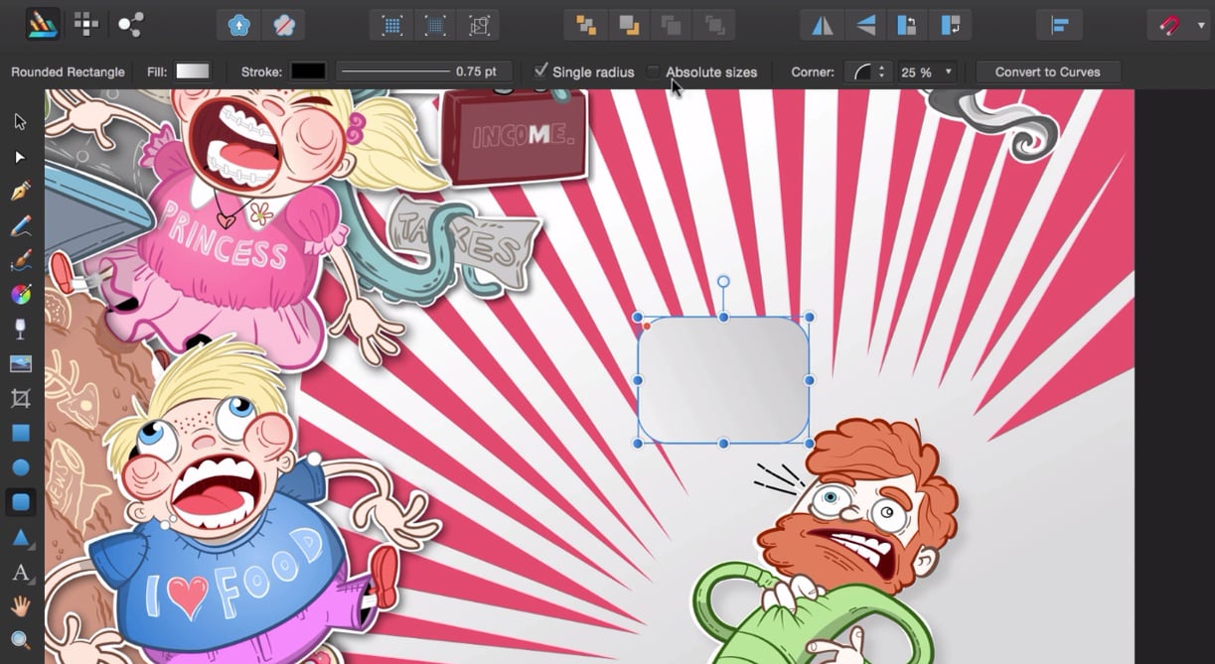
Task: Open the Alignment options icon
Action: [1059, 25]
